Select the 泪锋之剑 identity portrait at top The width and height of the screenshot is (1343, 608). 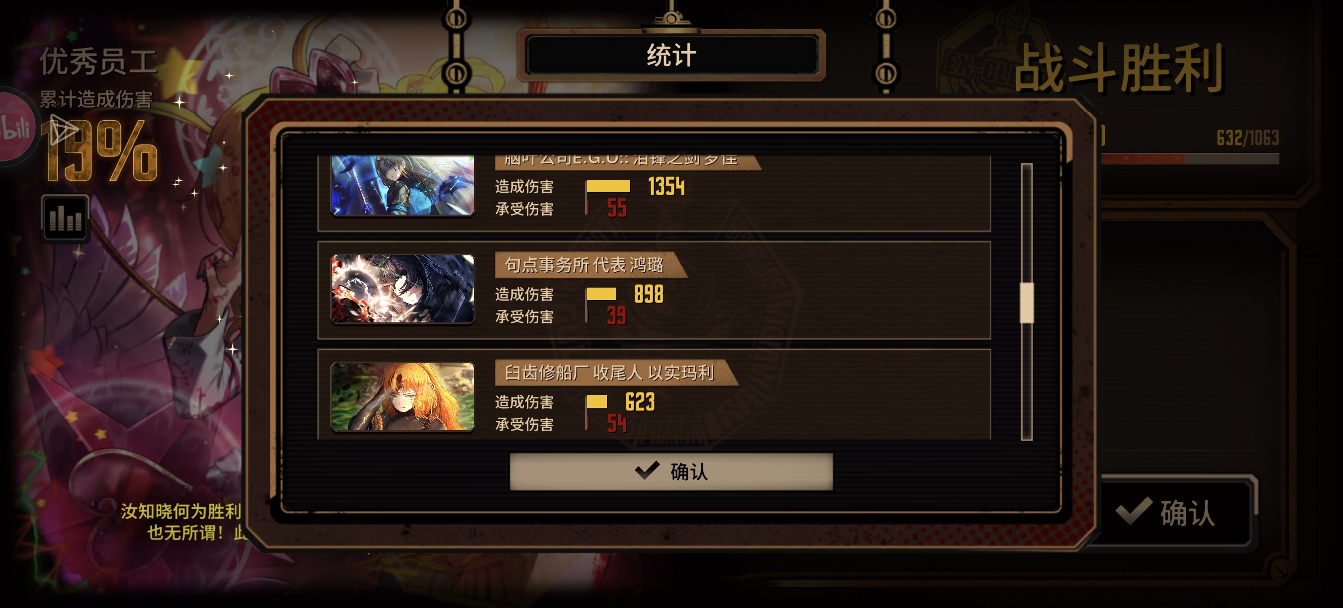(x=402, y=185)
